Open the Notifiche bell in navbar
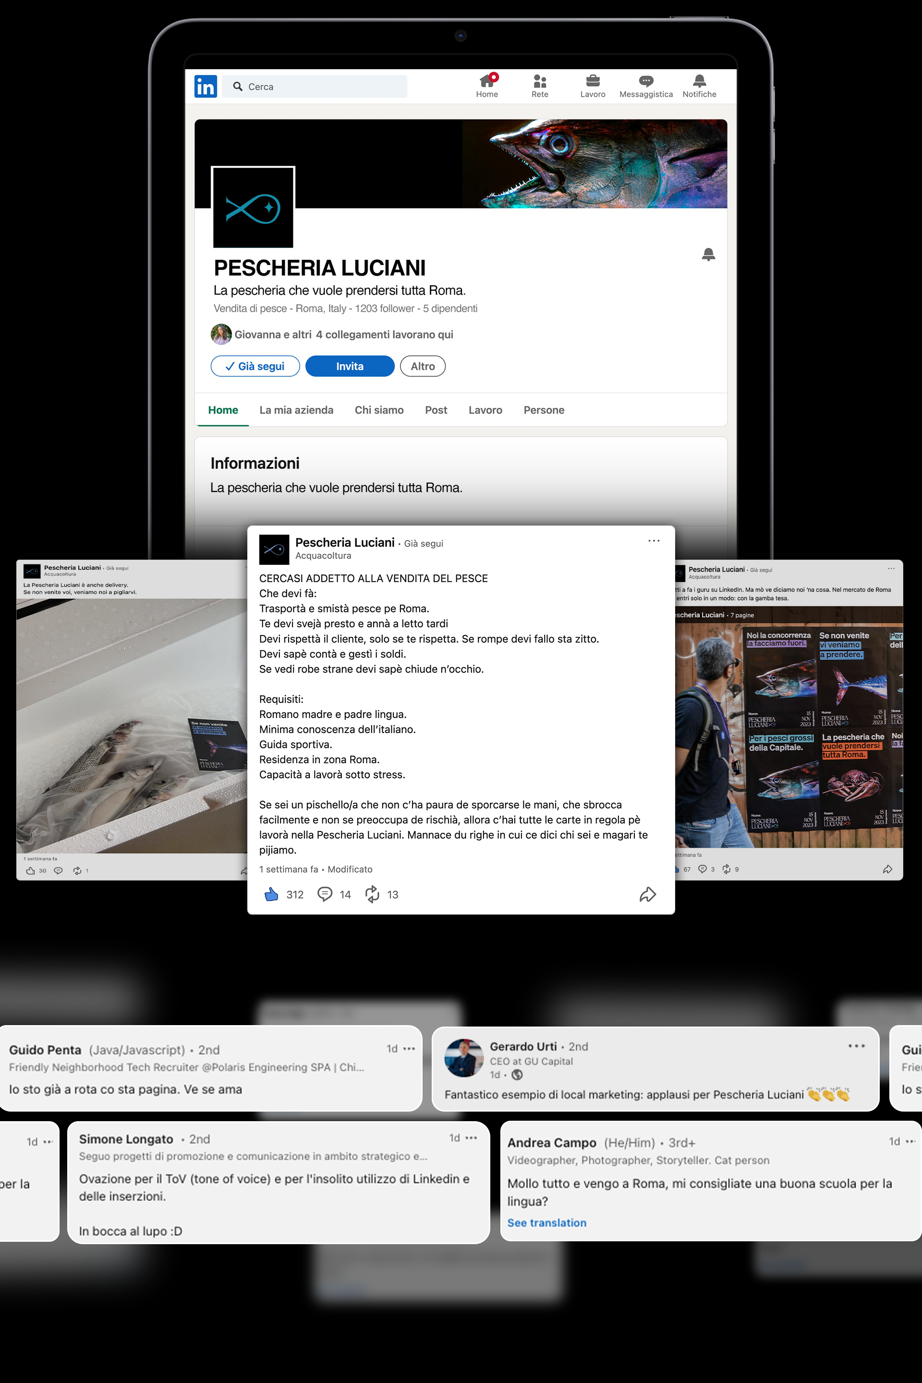This screenshot has width=922, height=1383. pyautogui.click(x=699, y=86)
